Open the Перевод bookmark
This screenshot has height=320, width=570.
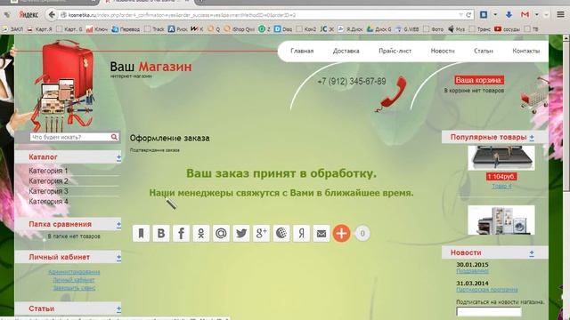[126, 29]
